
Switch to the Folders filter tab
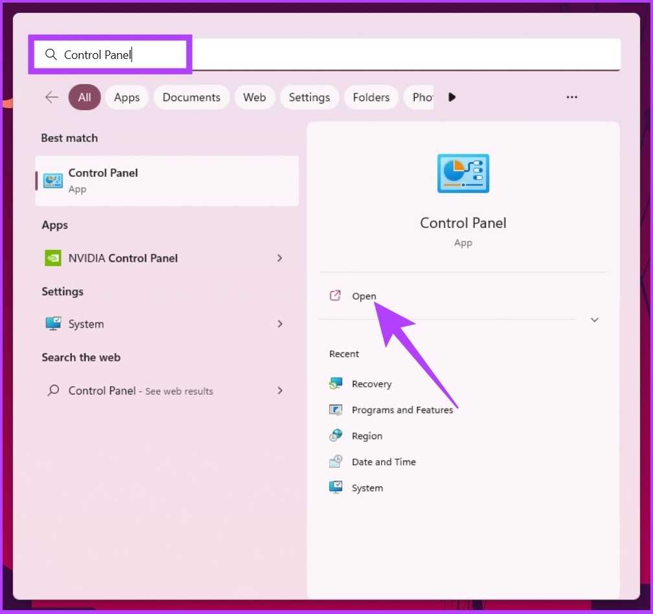point(371,97)
